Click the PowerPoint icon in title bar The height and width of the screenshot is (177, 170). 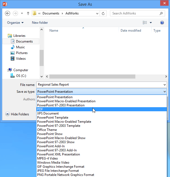5,4
